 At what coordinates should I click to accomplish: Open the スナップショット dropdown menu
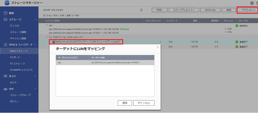[x=184, y=10]
